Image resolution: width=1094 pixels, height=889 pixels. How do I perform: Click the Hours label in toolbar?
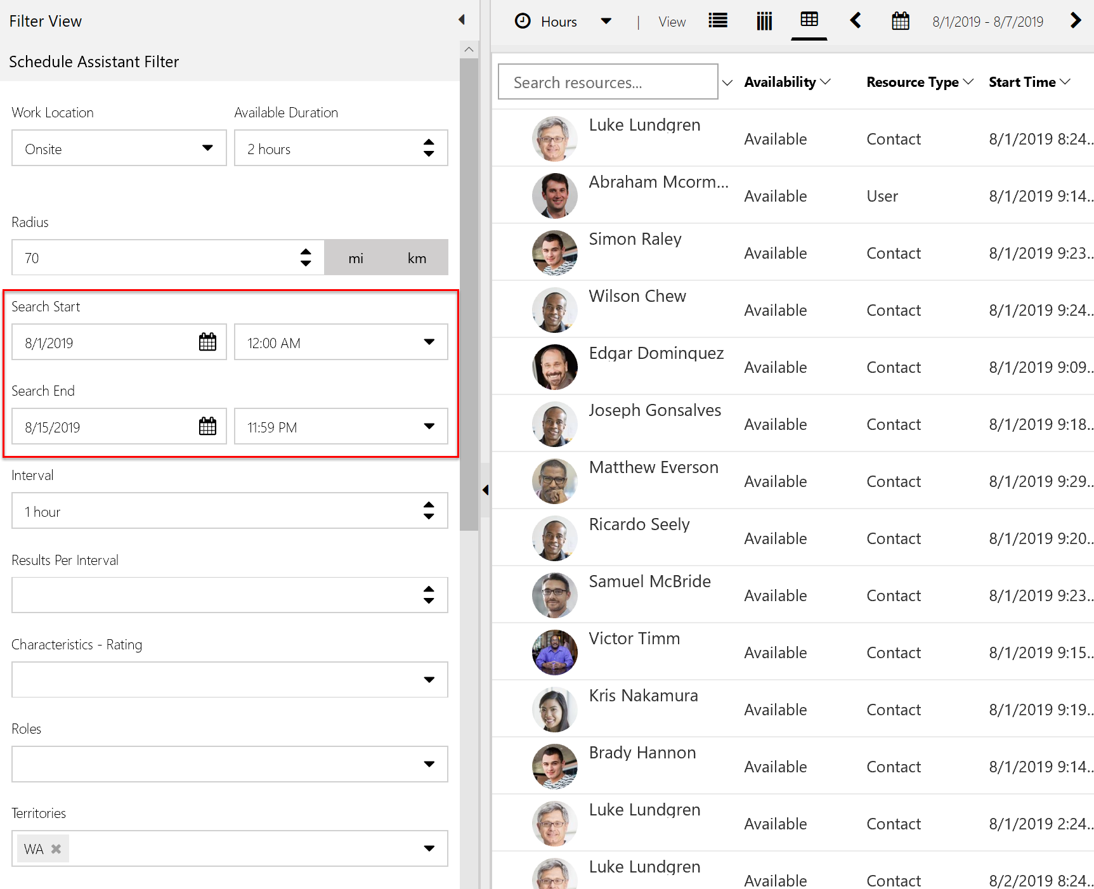coord(559,22)
